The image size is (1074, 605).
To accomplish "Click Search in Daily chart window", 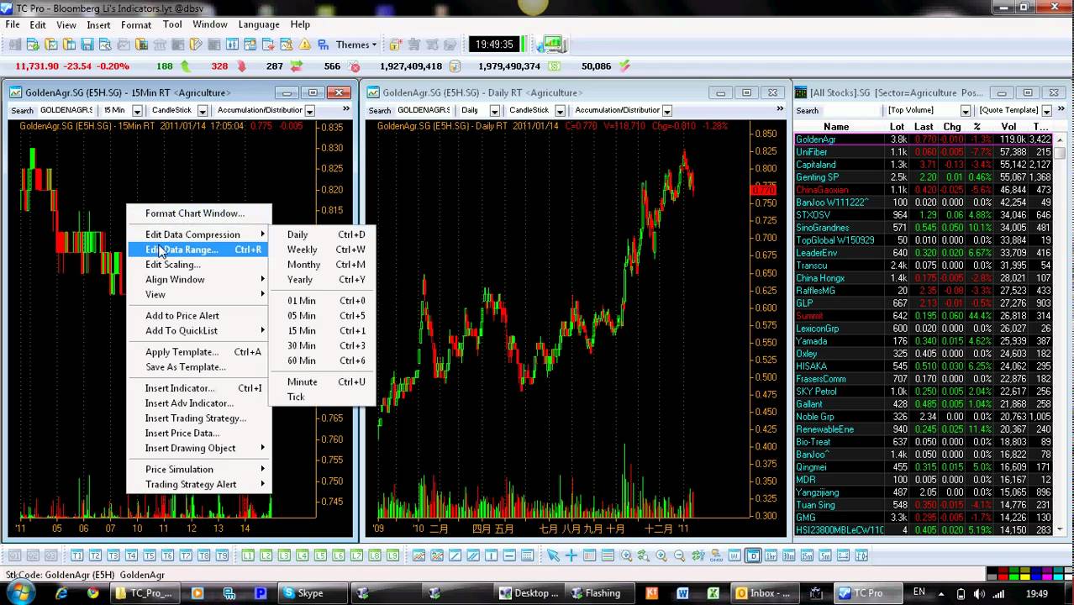I will click(x=379, y=111).
